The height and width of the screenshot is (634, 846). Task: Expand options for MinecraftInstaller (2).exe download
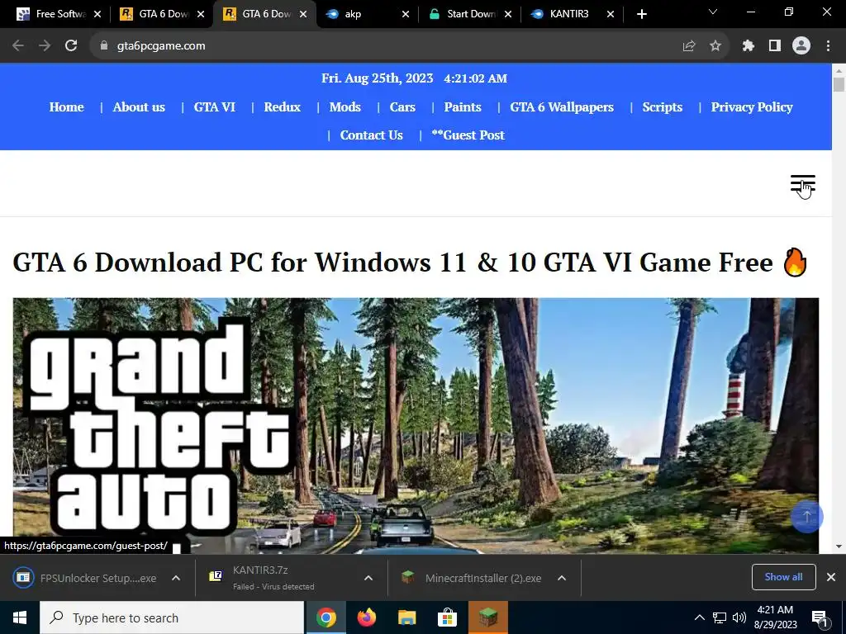pyautogui.click(x=562, y=578)
